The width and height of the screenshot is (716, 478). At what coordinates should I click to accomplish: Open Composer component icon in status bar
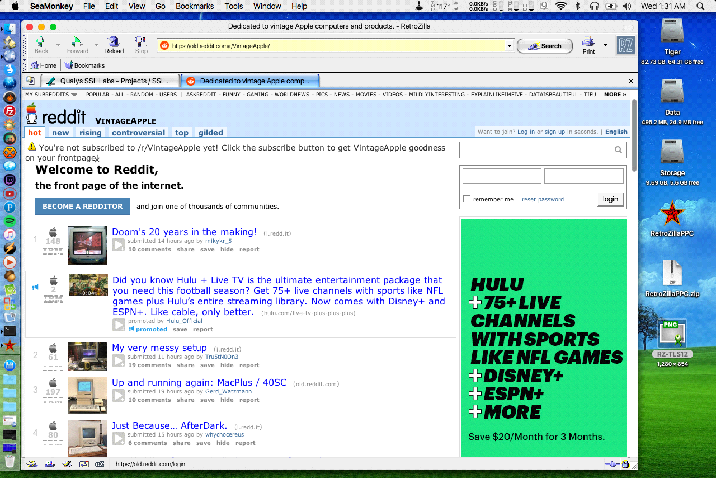click(x=67, y=464)
